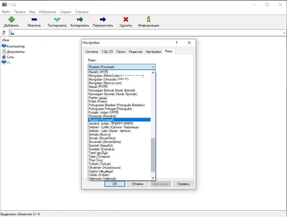The height and width of the screenshot is (217, 287).
Task: Select Norwegian Nynorsk language
Action: [119, 94]
